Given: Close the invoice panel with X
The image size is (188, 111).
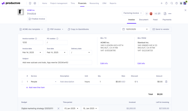Looking at the screenshot, I should click(x=185, y=10).
